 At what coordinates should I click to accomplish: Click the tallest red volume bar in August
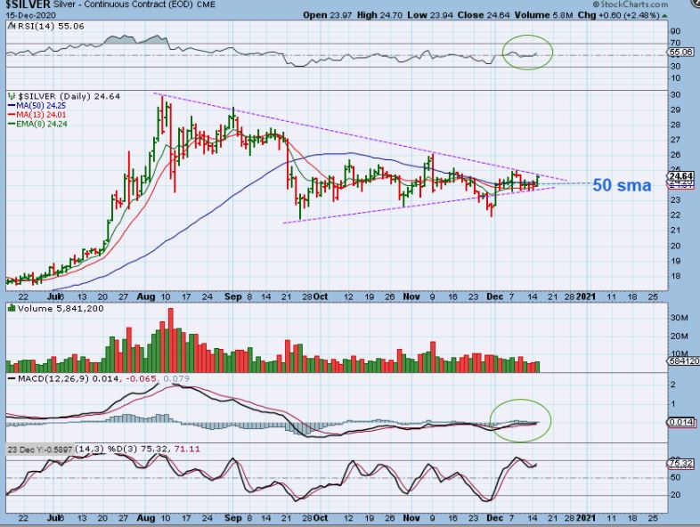click(x=170, y=340)
